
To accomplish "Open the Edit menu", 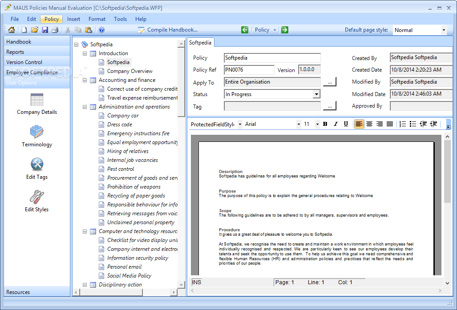I will pos(32,19).
